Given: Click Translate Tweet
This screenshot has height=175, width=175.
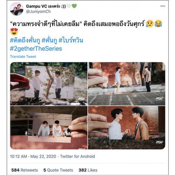Looking at the screenshot, I should click(23, 57).
